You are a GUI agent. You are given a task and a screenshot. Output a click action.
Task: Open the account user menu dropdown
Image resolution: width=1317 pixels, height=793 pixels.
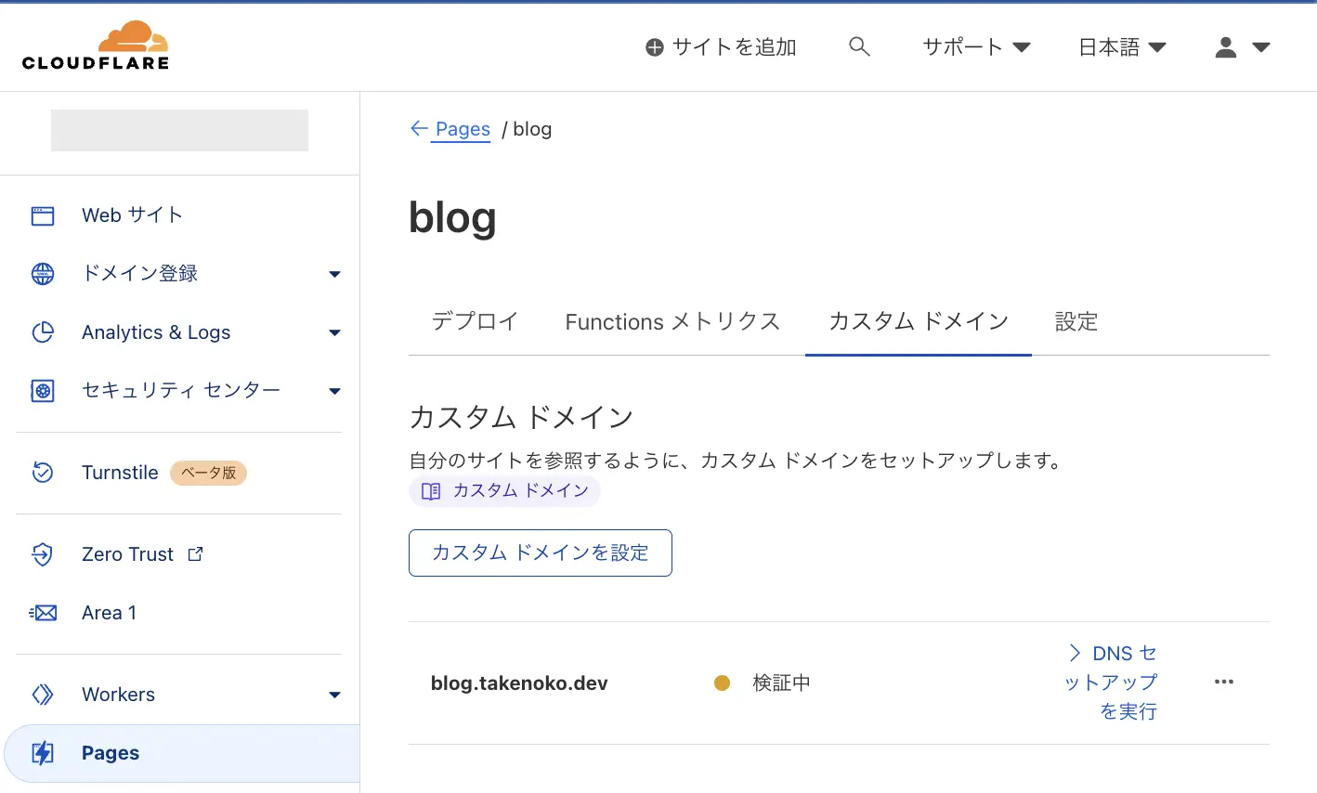point(1242,46)
